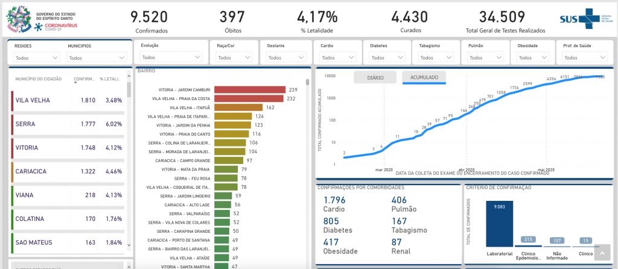
Task: Click the municipality table scroll-down arrow
Action: click(128, 245)
